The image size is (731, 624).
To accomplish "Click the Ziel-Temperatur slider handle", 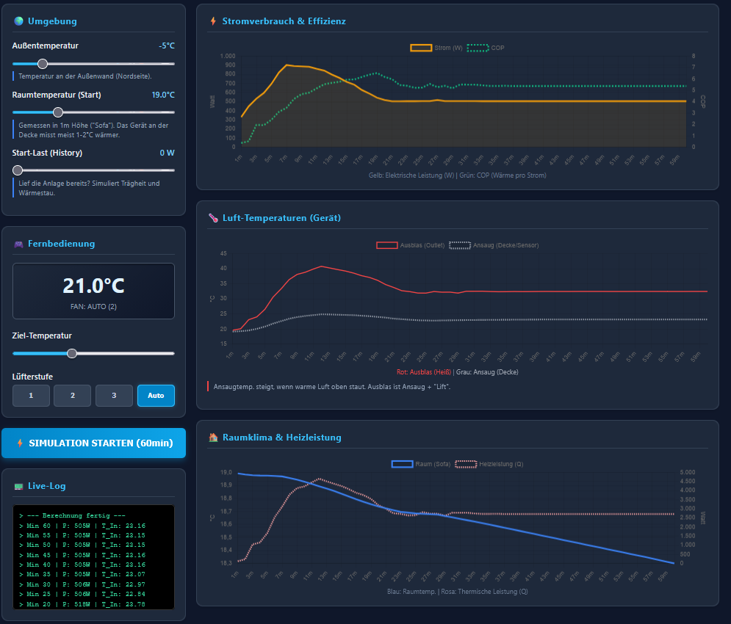I will click(x=72, y=353).
